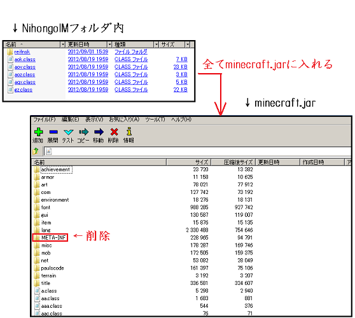Select the gui folder
This screenshot has width=355, height=318.
tap(45, 215)
